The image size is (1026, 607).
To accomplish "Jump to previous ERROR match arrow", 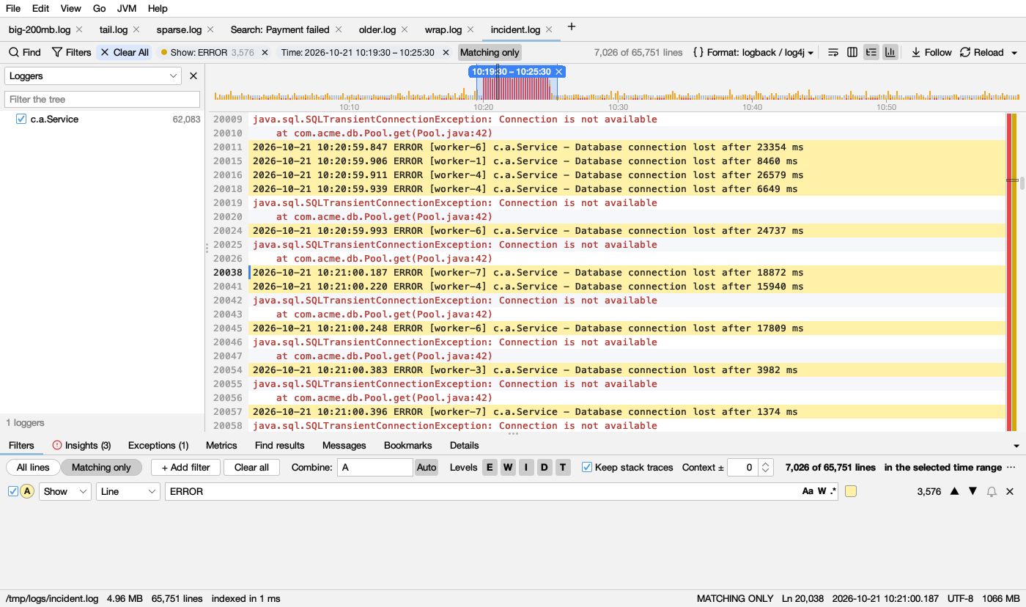I will pos(954,491).
